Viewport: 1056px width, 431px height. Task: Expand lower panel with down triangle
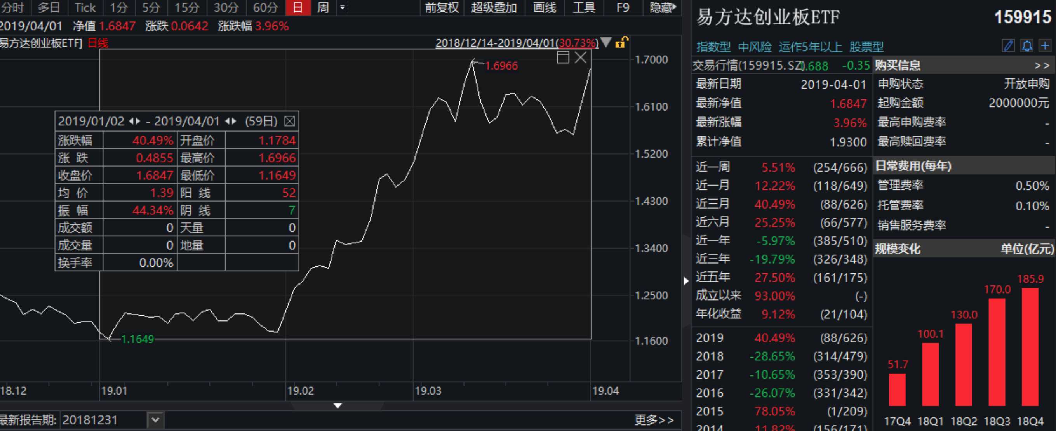338,406
